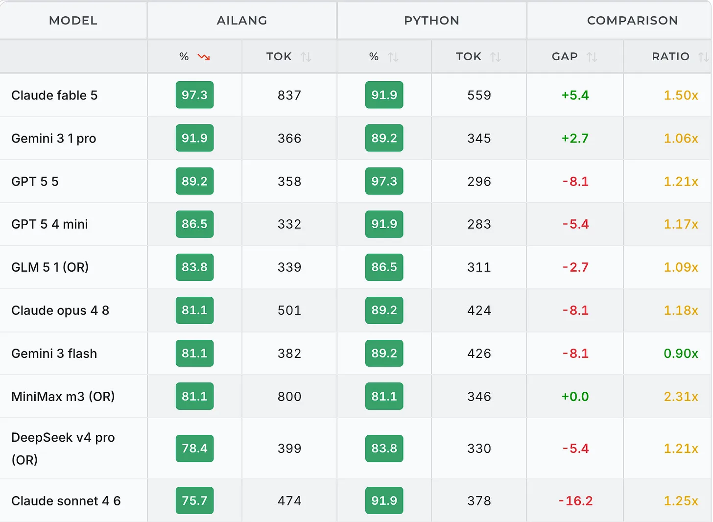Click GPT 5 4 mini AILANG score 86.5
This screenshot has width=713, height=522.
pyautogui.click(x=194, y=224)
